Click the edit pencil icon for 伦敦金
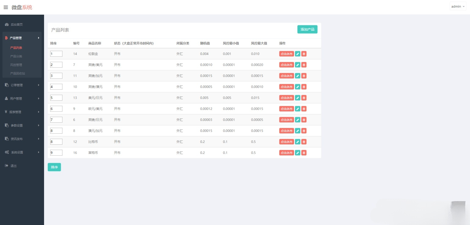 297,54
